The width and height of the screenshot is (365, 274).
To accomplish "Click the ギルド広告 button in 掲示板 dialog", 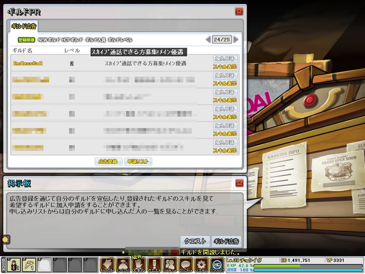I will [x=226, y=241].
